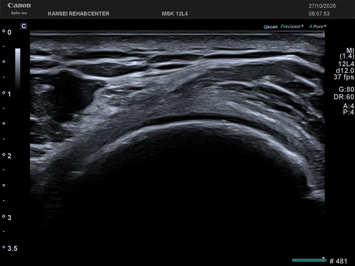Click the grayscale bar
The height and width of the screenshot is (266, 355).
(x=18, y=69)
